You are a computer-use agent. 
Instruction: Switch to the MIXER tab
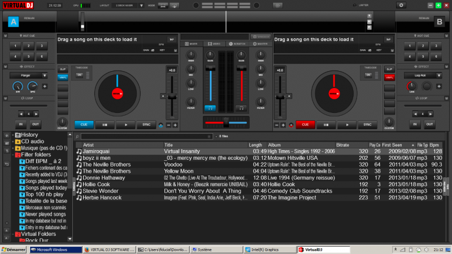pyautogui.click(x=191, y=44)
